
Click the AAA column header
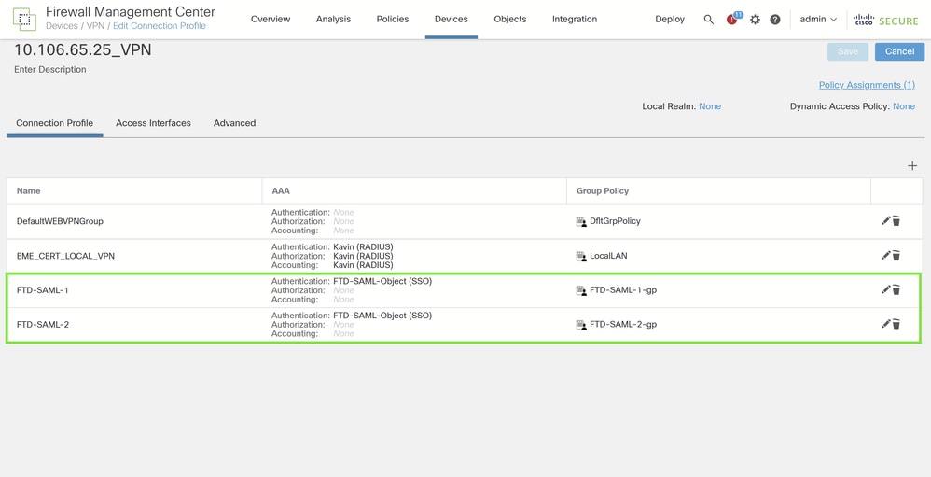tap(281, 190)
